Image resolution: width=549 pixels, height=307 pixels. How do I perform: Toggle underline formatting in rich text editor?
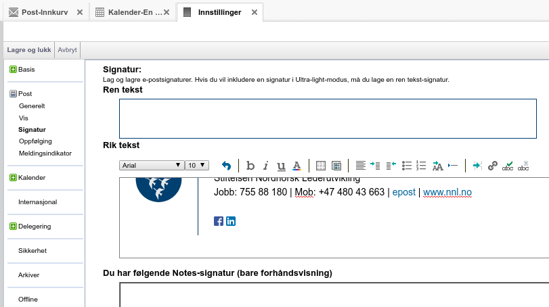click(281, 166)
